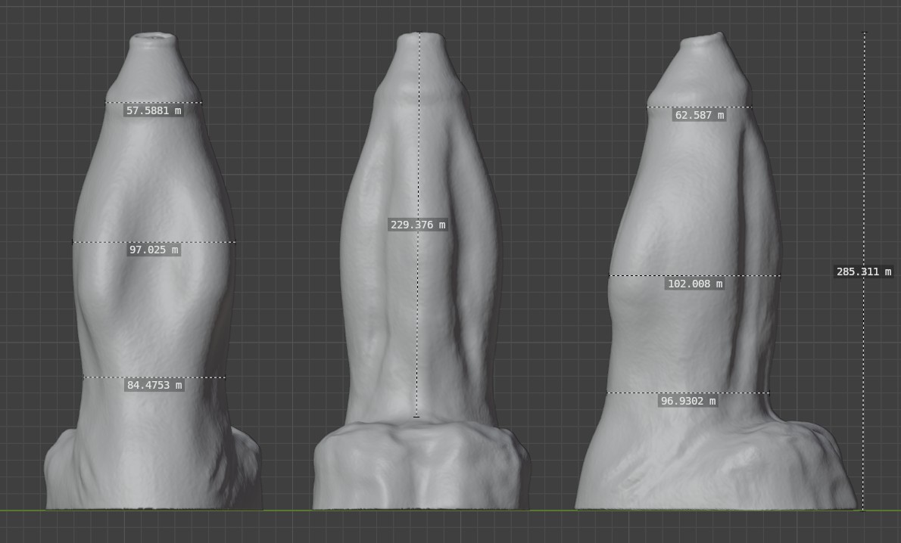901x543 pixels.
Task: Click the 62.587 m measurement label
Action: click(699, 116)
